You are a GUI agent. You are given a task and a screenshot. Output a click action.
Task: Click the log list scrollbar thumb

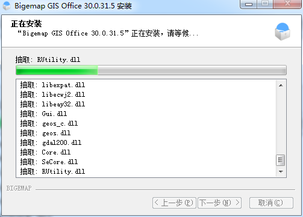(281, 160)
